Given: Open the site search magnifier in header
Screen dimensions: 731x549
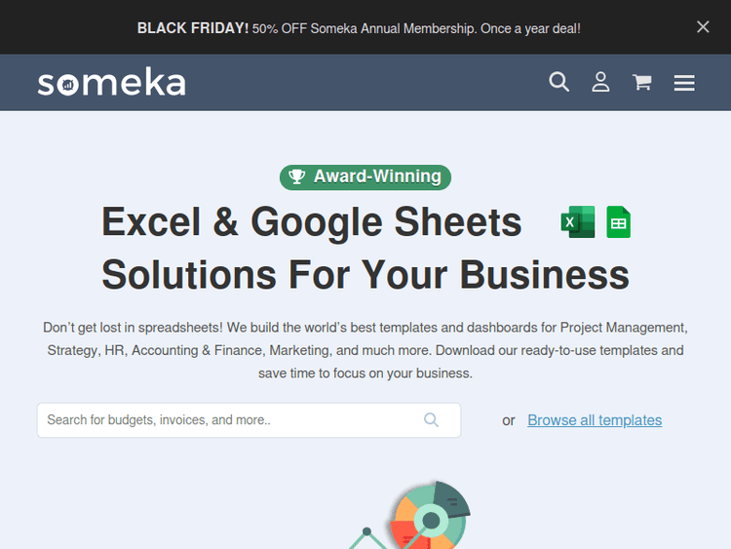Looking at the screenshot, I should point(558,82).
